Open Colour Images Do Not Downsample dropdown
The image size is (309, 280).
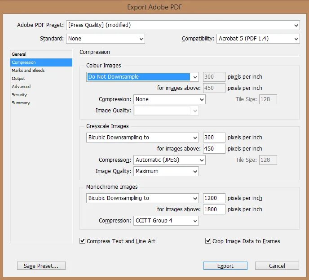pos(142,77)
